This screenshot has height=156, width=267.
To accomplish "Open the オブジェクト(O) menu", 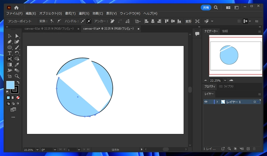I will coord(50,13).
